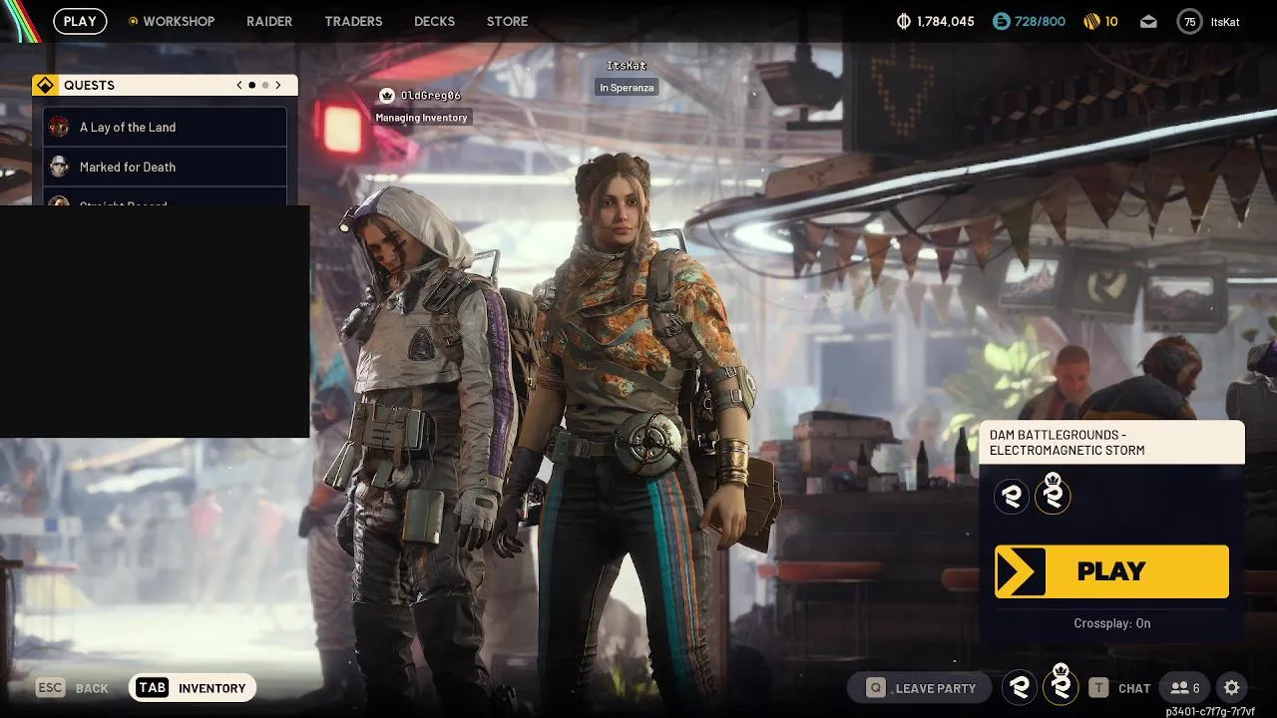Viewport: 1277px width, 718px height.
Task: Click the 728/800 stash count
Action: (x=1040, y=21)
